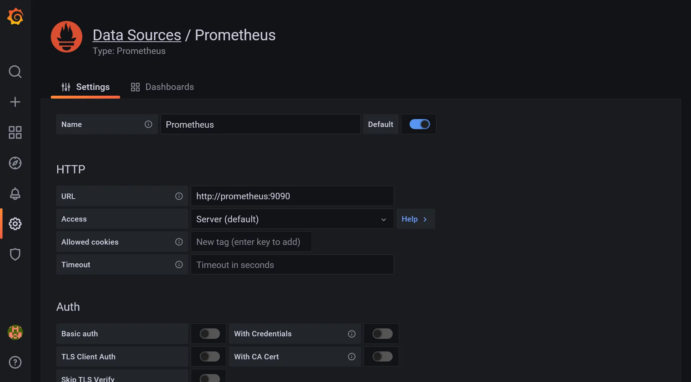Screen dimensions: 691x382
Task: Enable TLS Client Auth
Action: (x=209, y=356)
